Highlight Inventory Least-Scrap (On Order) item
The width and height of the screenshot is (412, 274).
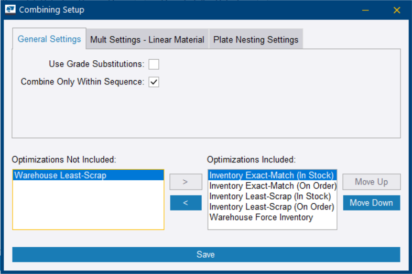(x=272, y=207)
